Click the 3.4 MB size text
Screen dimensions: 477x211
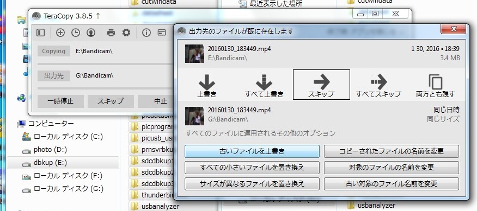[450, 58]
